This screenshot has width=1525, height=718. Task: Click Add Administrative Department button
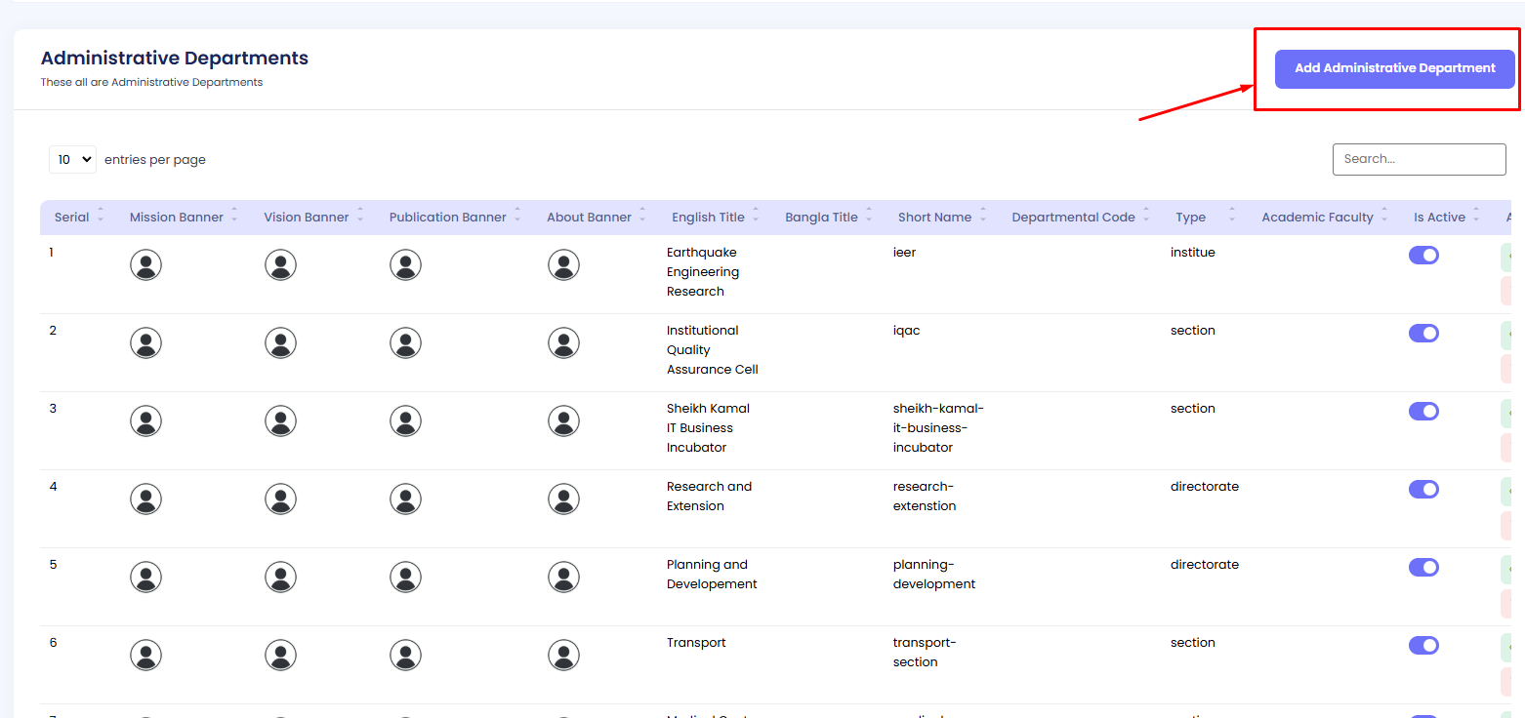click(x=1394, y=69)
